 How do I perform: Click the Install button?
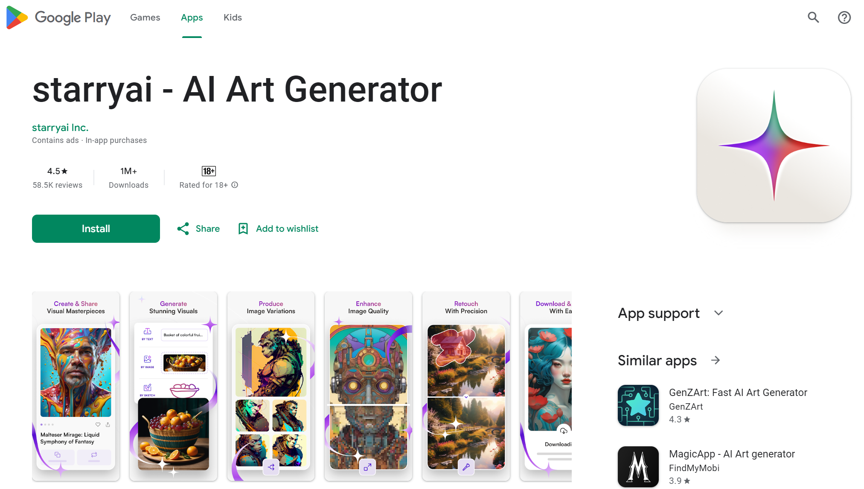point(96,228)
